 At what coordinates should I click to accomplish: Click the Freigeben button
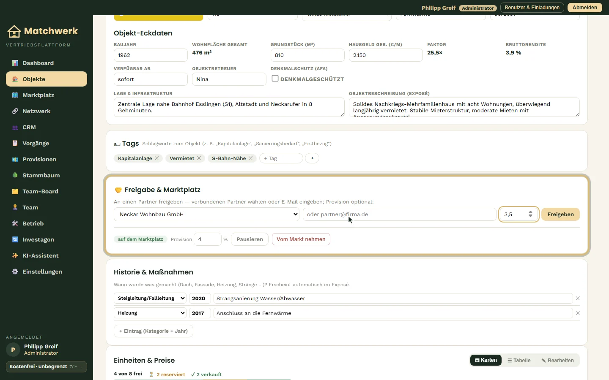coord(560,214)
